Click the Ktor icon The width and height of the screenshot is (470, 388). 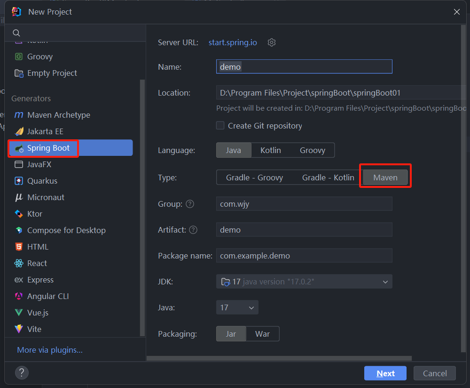pos(19,214)
